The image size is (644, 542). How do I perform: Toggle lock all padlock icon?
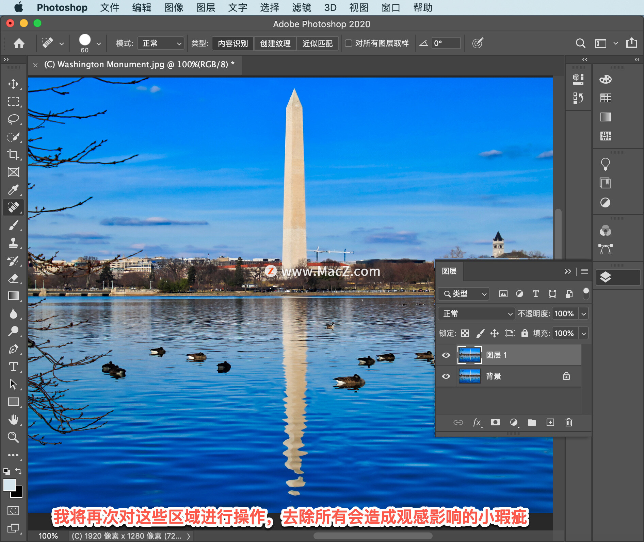pyautogui.click(x=525, y=333)
